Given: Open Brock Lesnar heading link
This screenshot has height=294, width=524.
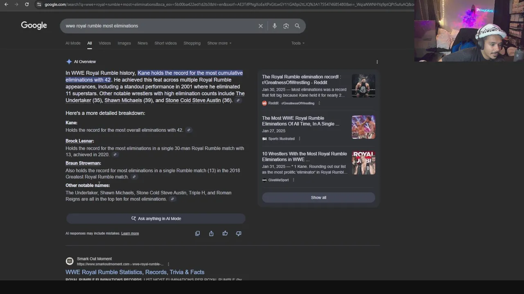Looking at the screenshot, I should pyautogui.click(x=79, y=141).
